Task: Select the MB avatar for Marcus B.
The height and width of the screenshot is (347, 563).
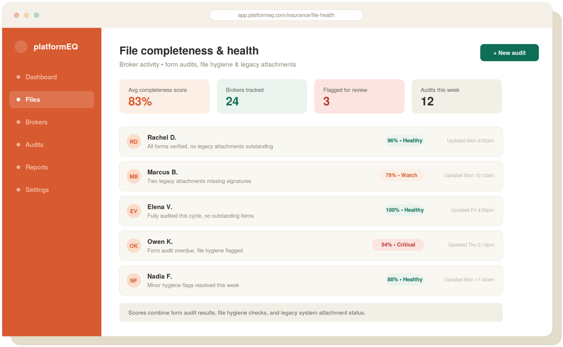Action: click(x=134, y=176)
